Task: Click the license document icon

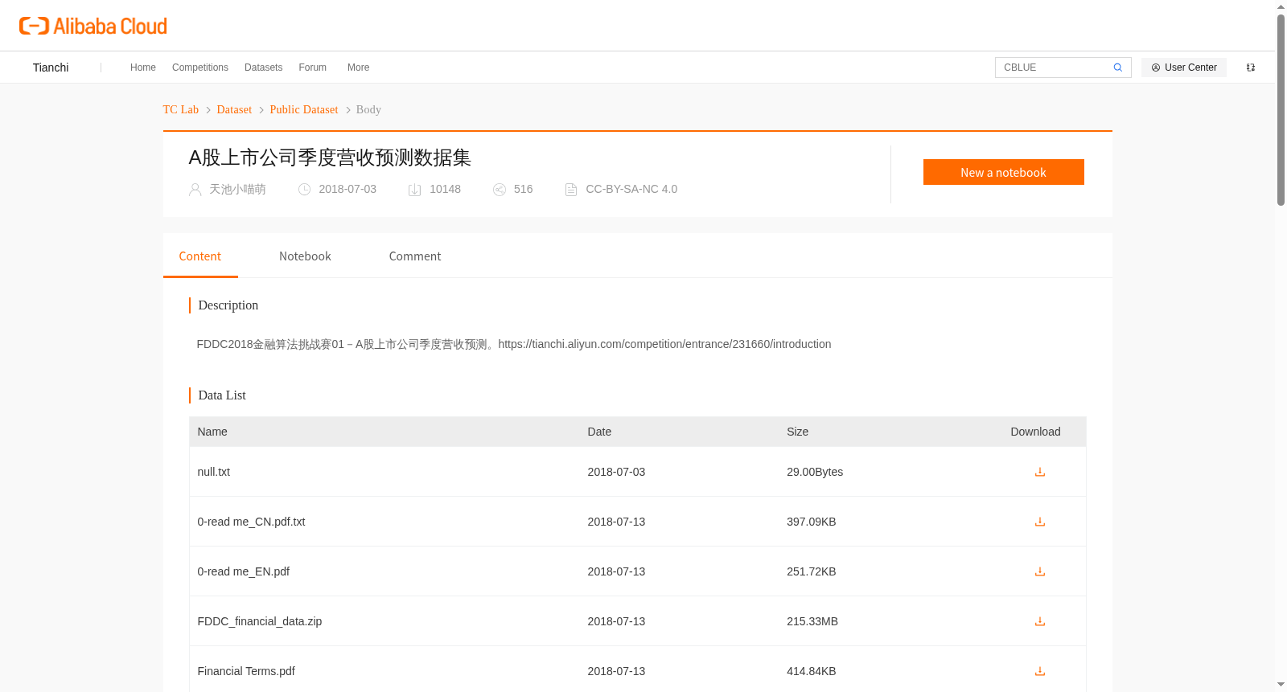Action: (571, 190)
